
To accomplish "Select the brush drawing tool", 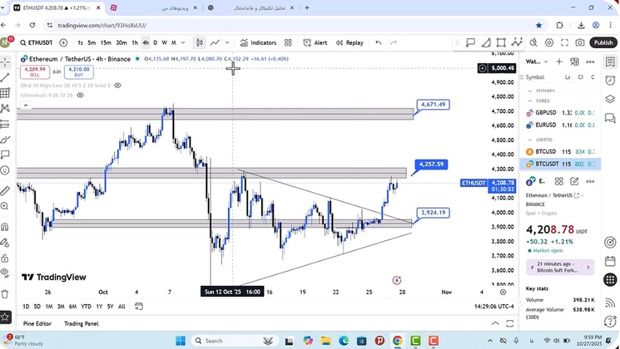I will click(5, 139).
